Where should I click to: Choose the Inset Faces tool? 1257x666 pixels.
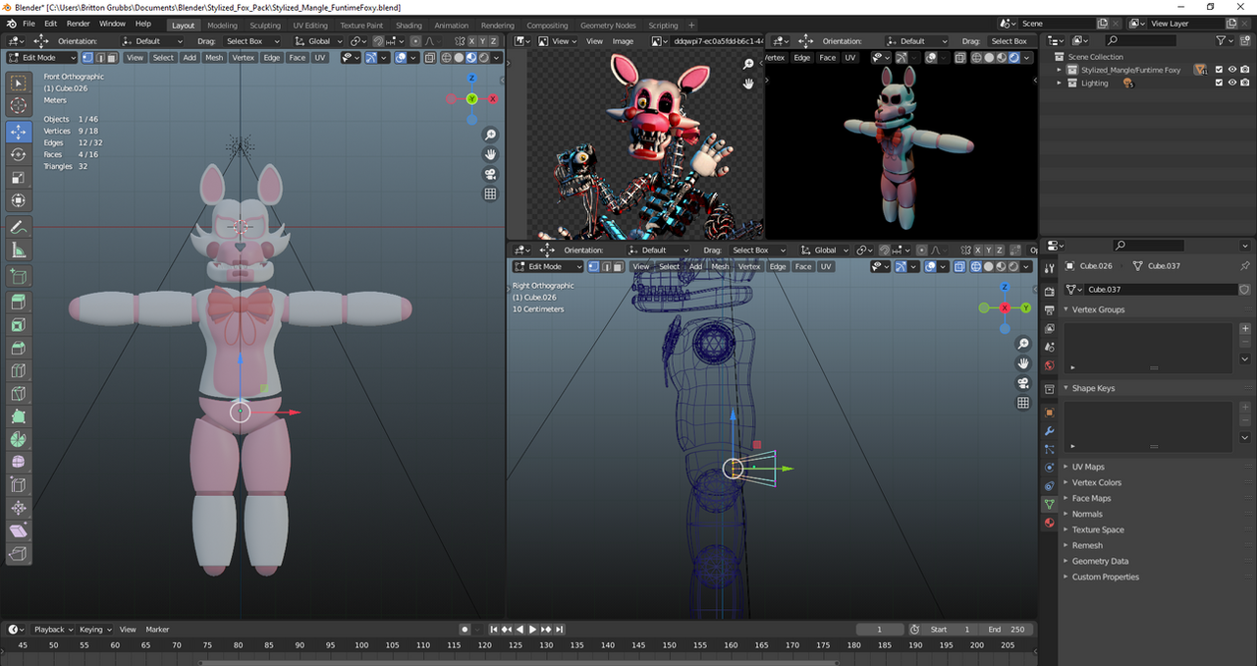point(19,324)
